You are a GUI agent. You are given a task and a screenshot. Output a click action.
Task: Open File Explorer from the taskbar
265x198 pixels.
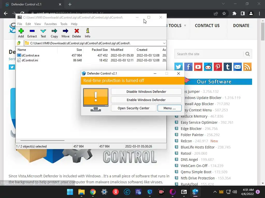81,192
